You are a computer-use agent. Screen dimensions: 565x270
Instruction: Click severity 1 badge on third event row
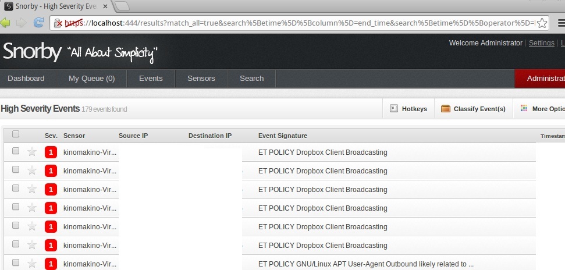tap(51, 190)
